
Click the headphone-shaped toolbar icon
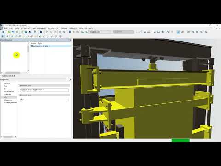pos(168,32)
